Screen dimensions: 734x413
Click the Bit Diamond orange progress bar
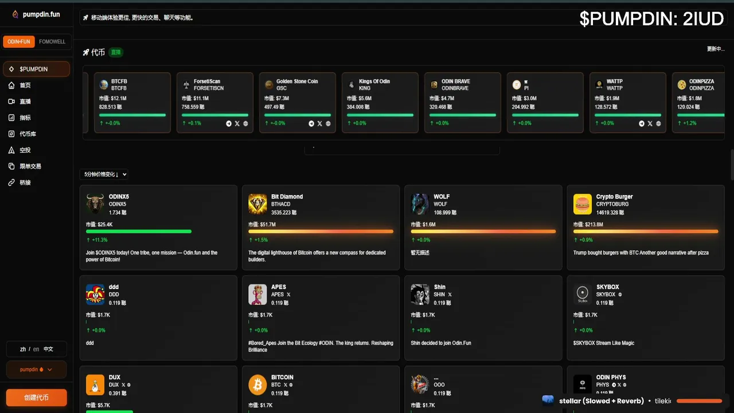[321, 231]
